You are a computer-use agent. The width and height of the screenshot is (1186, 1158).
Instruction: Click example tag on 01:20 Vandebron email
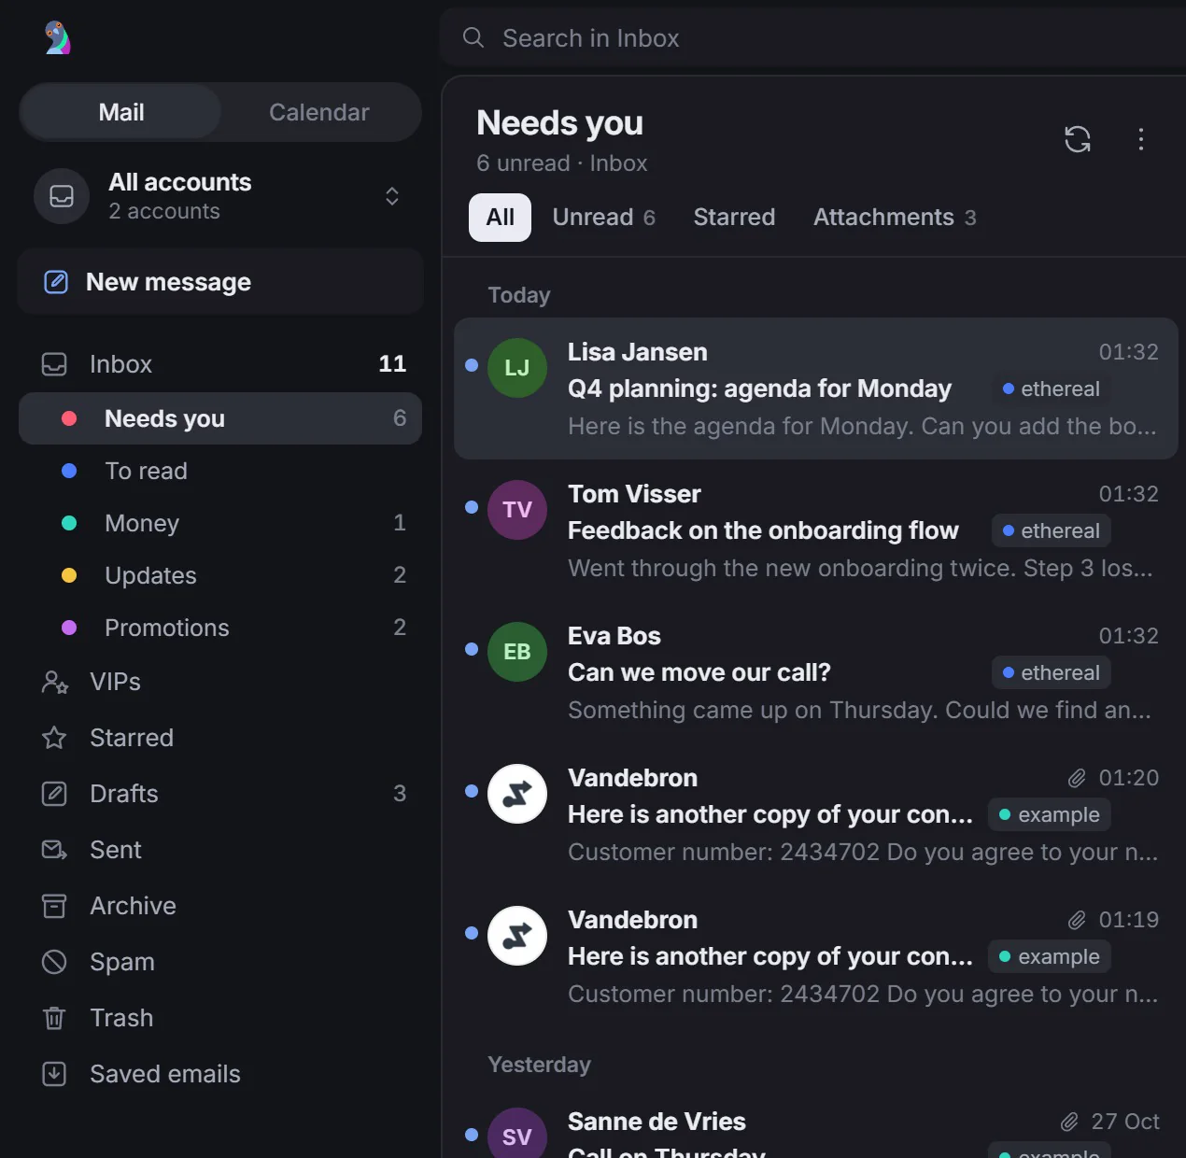1049,814
